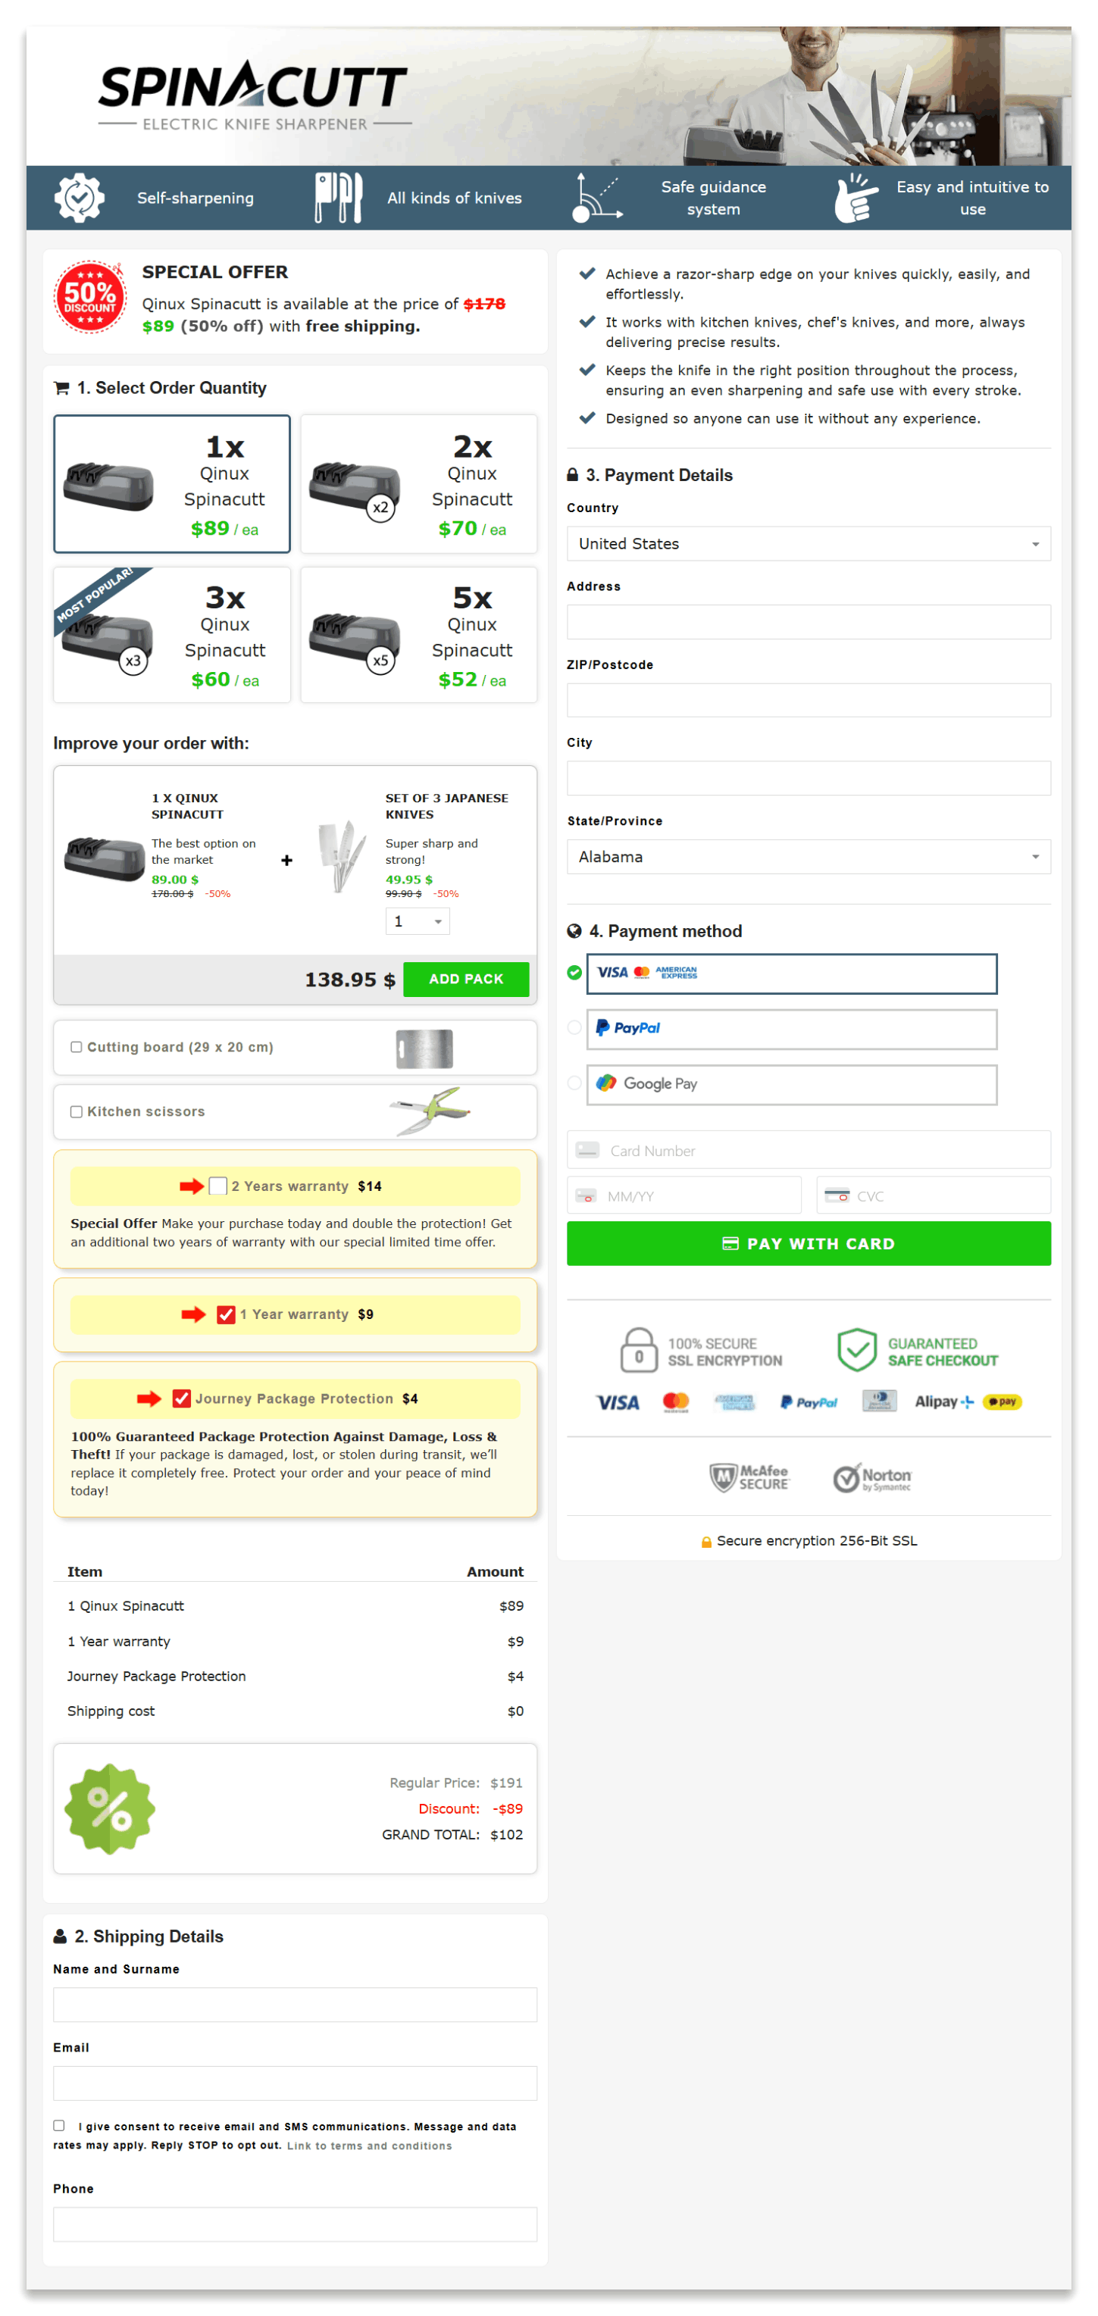Click the 100% Secure SSL padlock icon
Image resolution: width=1098 pixels, height=2316 pixels.
pyautogui.click(x=639, y=1350)
